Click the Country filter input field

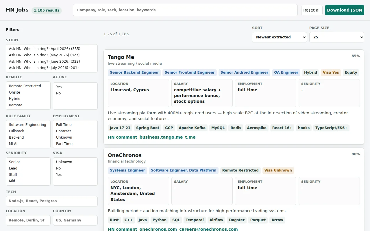[75, 220]
